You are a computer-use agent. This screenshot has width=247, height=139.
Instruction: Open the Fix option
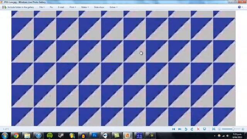(51, 7)
